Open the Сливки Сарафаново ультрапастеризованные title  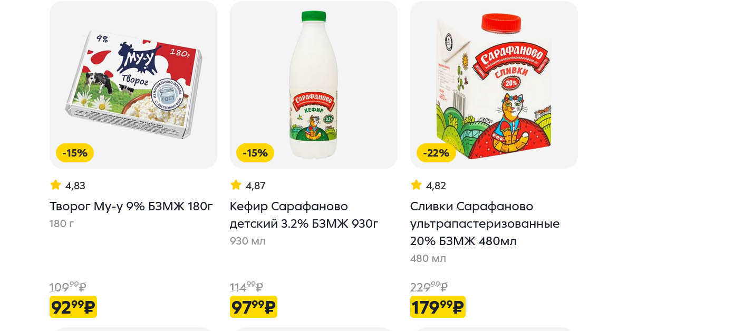[485, 223]
